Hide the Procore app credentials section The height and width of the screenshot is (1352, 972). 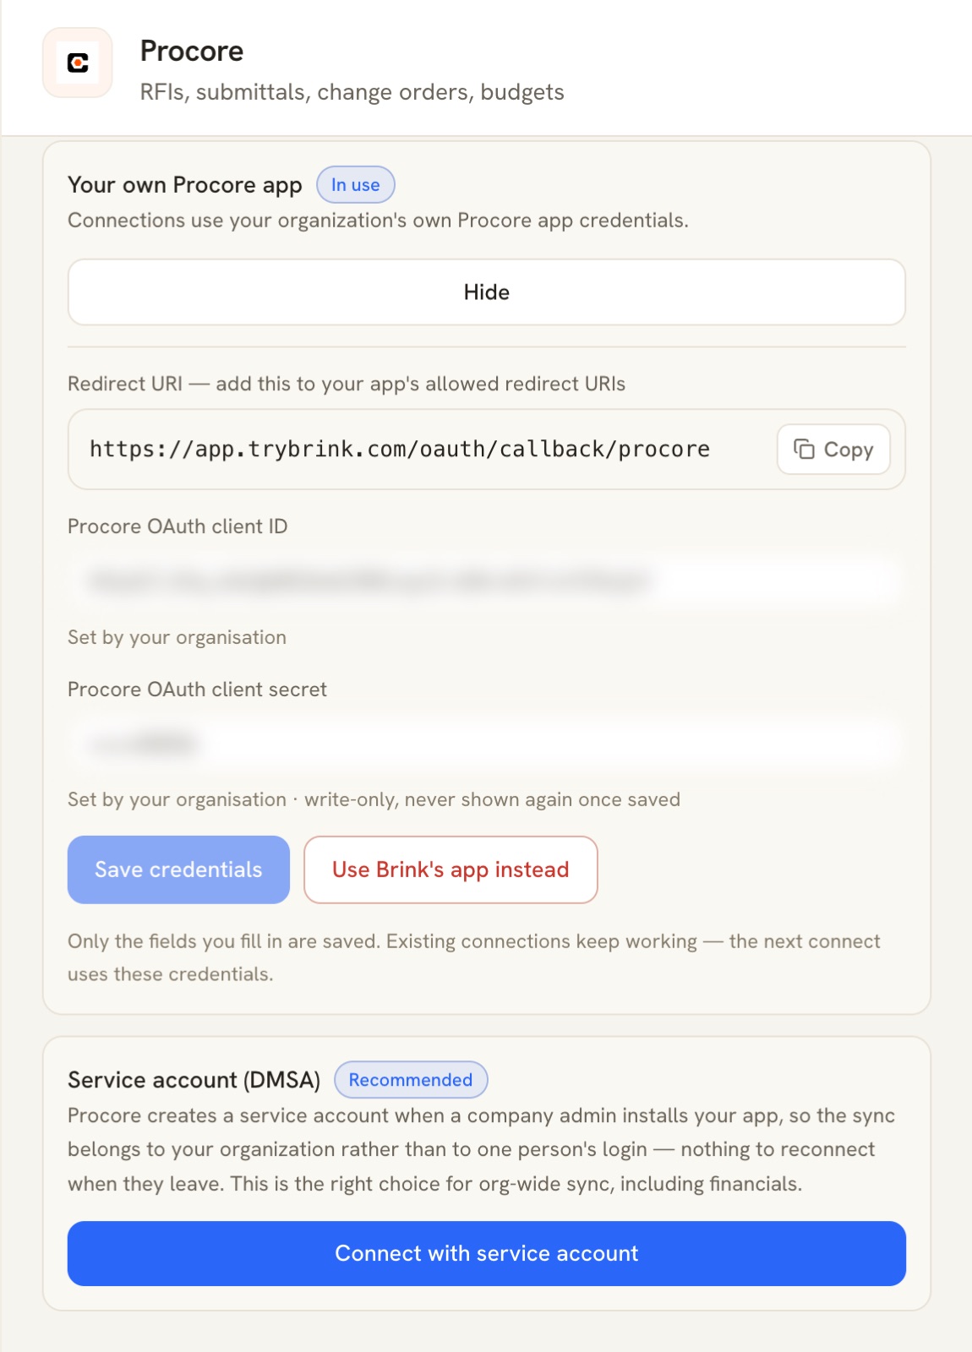coord(486,292)
